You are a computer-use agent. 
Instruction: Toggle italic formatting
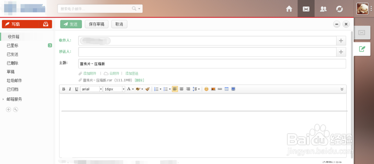click(70, 89)
